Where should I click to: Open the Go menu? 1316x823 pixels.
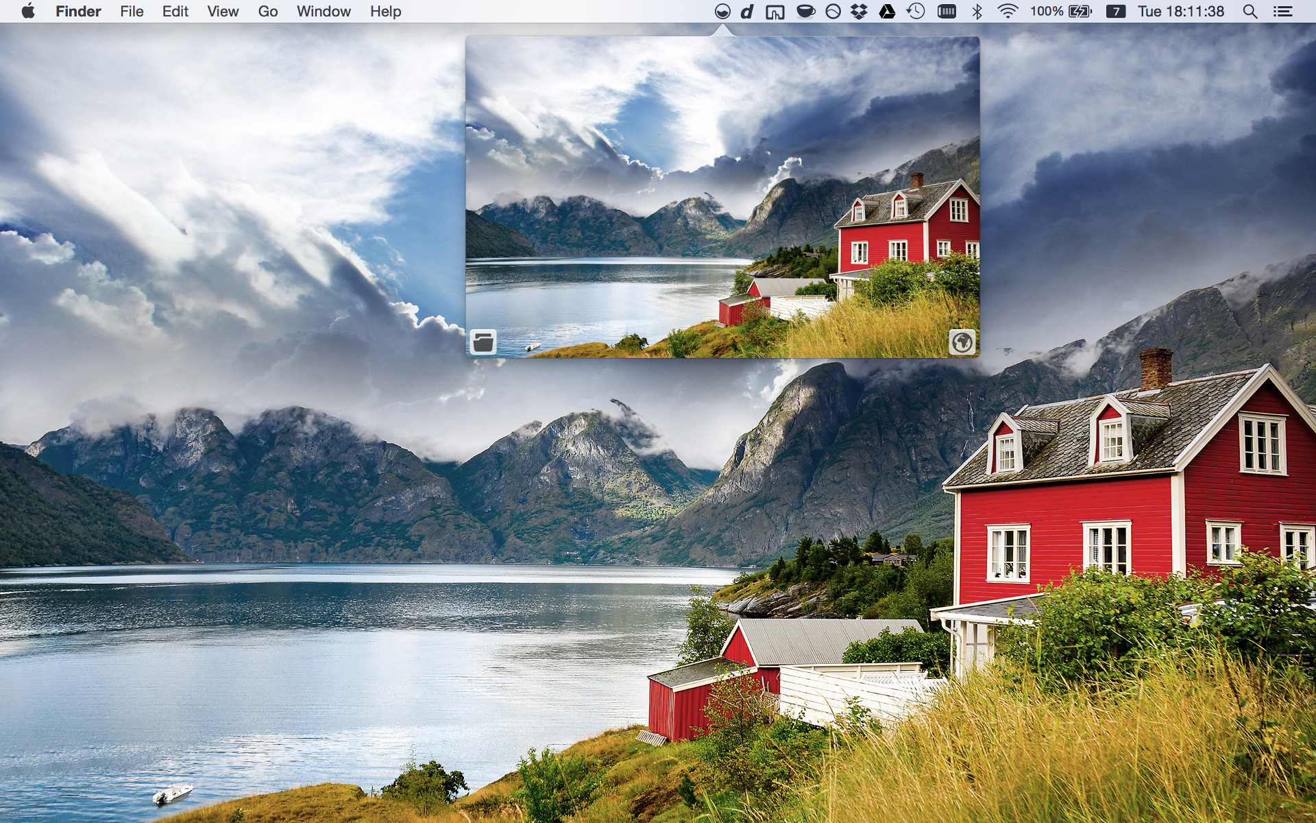point(268,12)
